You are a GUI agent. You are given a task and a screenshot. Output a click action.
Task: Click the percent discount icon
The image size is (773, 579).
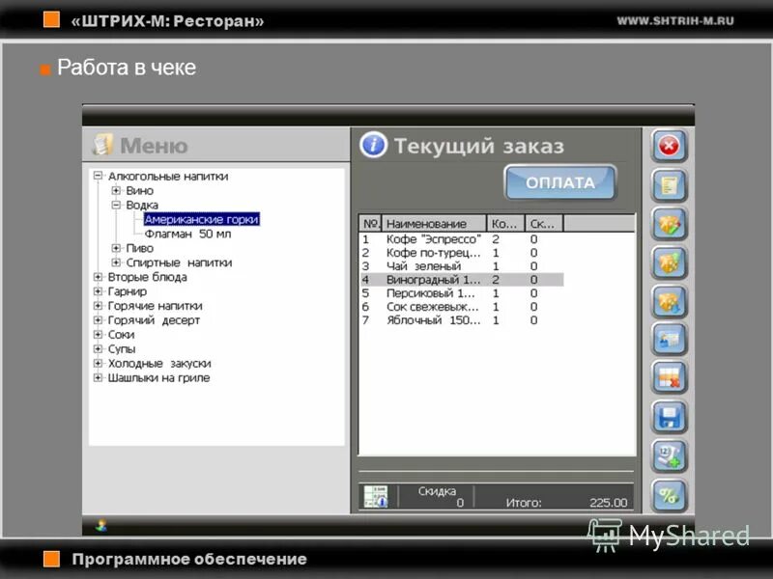[x=669, y=495]
